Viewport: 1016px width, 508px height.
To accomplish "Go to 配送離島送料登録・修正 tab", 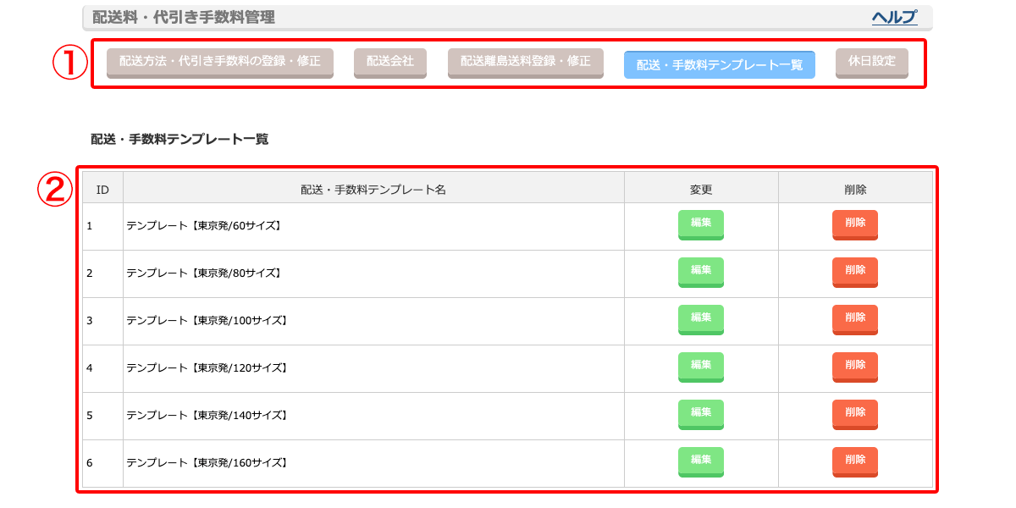I will [x=526, y=63].
